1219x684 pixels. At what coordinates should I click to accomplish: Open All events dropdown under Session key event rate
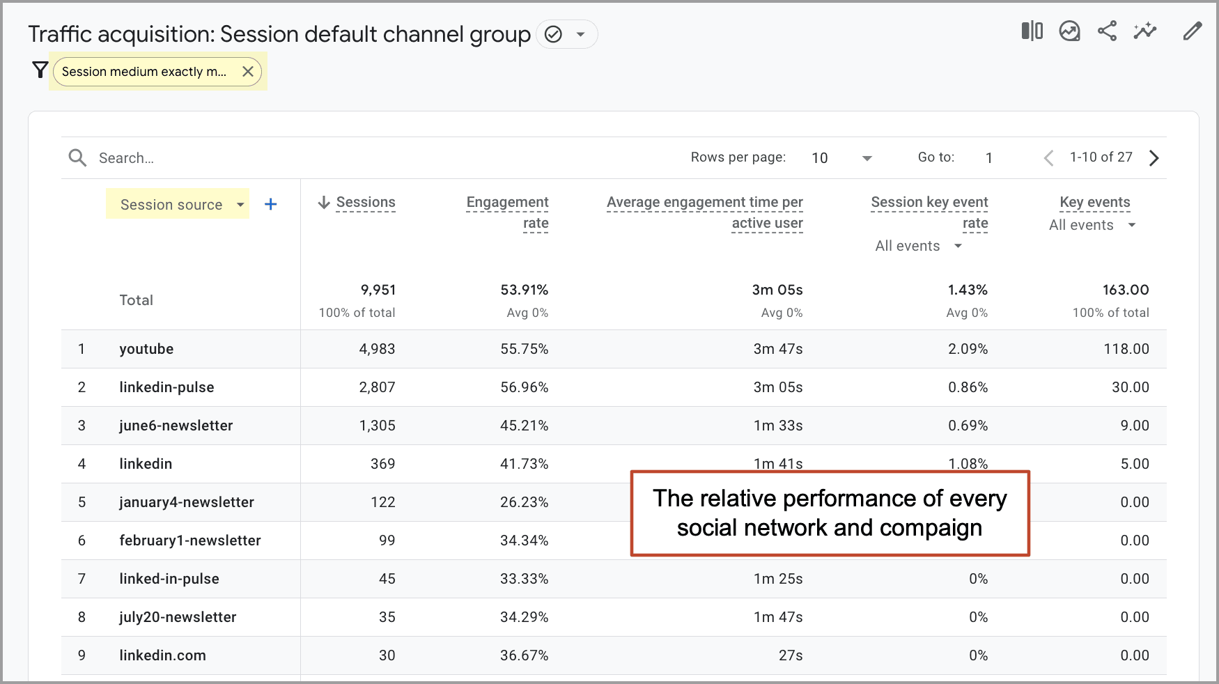pos(919,246)
